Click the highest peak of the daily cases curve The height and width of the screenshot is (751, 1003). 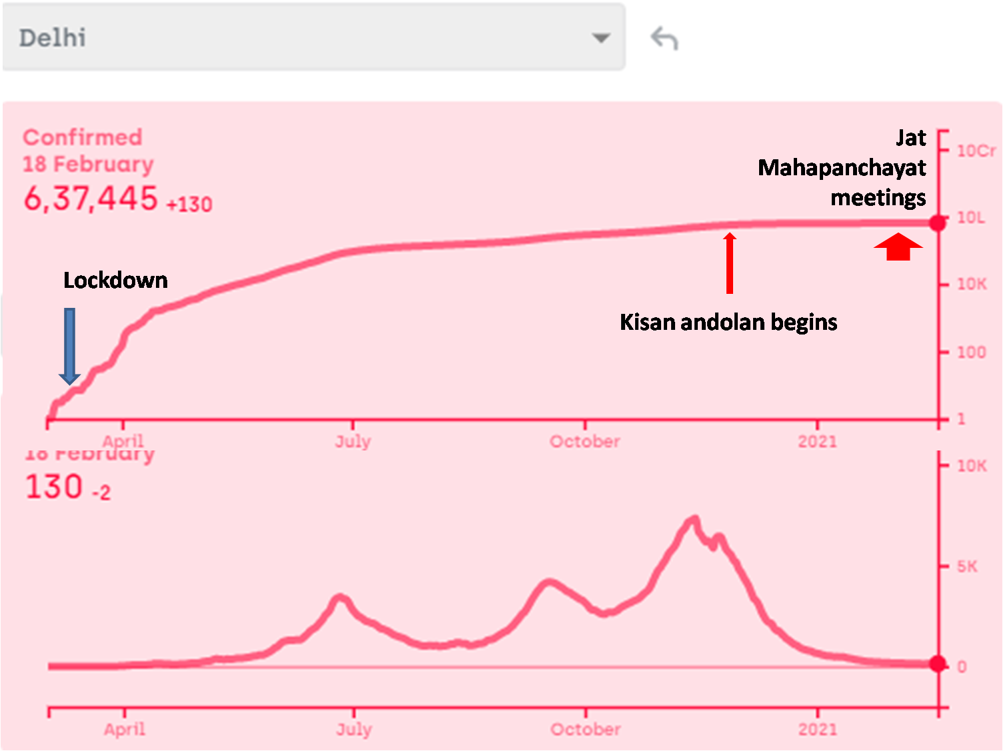coord(694,518)
